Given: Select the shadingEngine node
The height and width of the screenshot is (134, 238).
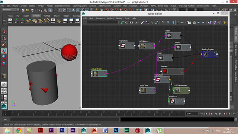Looking at the screenshot, I should (209, 54).
